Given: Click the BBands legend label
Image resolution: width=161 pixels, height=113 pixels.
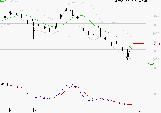Looking at the screenshot, I should coord(14,1).
